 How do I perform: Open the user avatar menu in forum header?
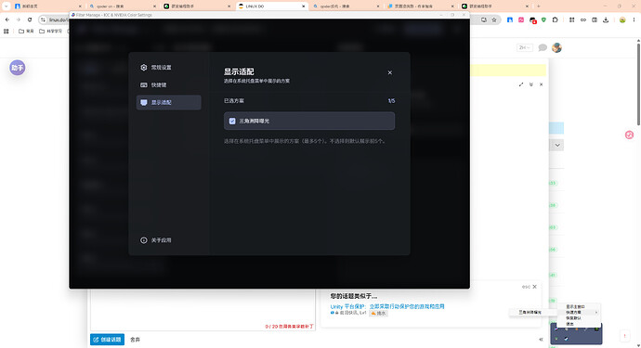pyautogui.click(x=556, y=47)
